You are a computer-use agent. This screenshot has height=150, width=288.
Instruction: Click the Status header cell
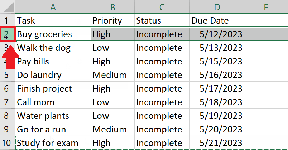click(162, 20)
